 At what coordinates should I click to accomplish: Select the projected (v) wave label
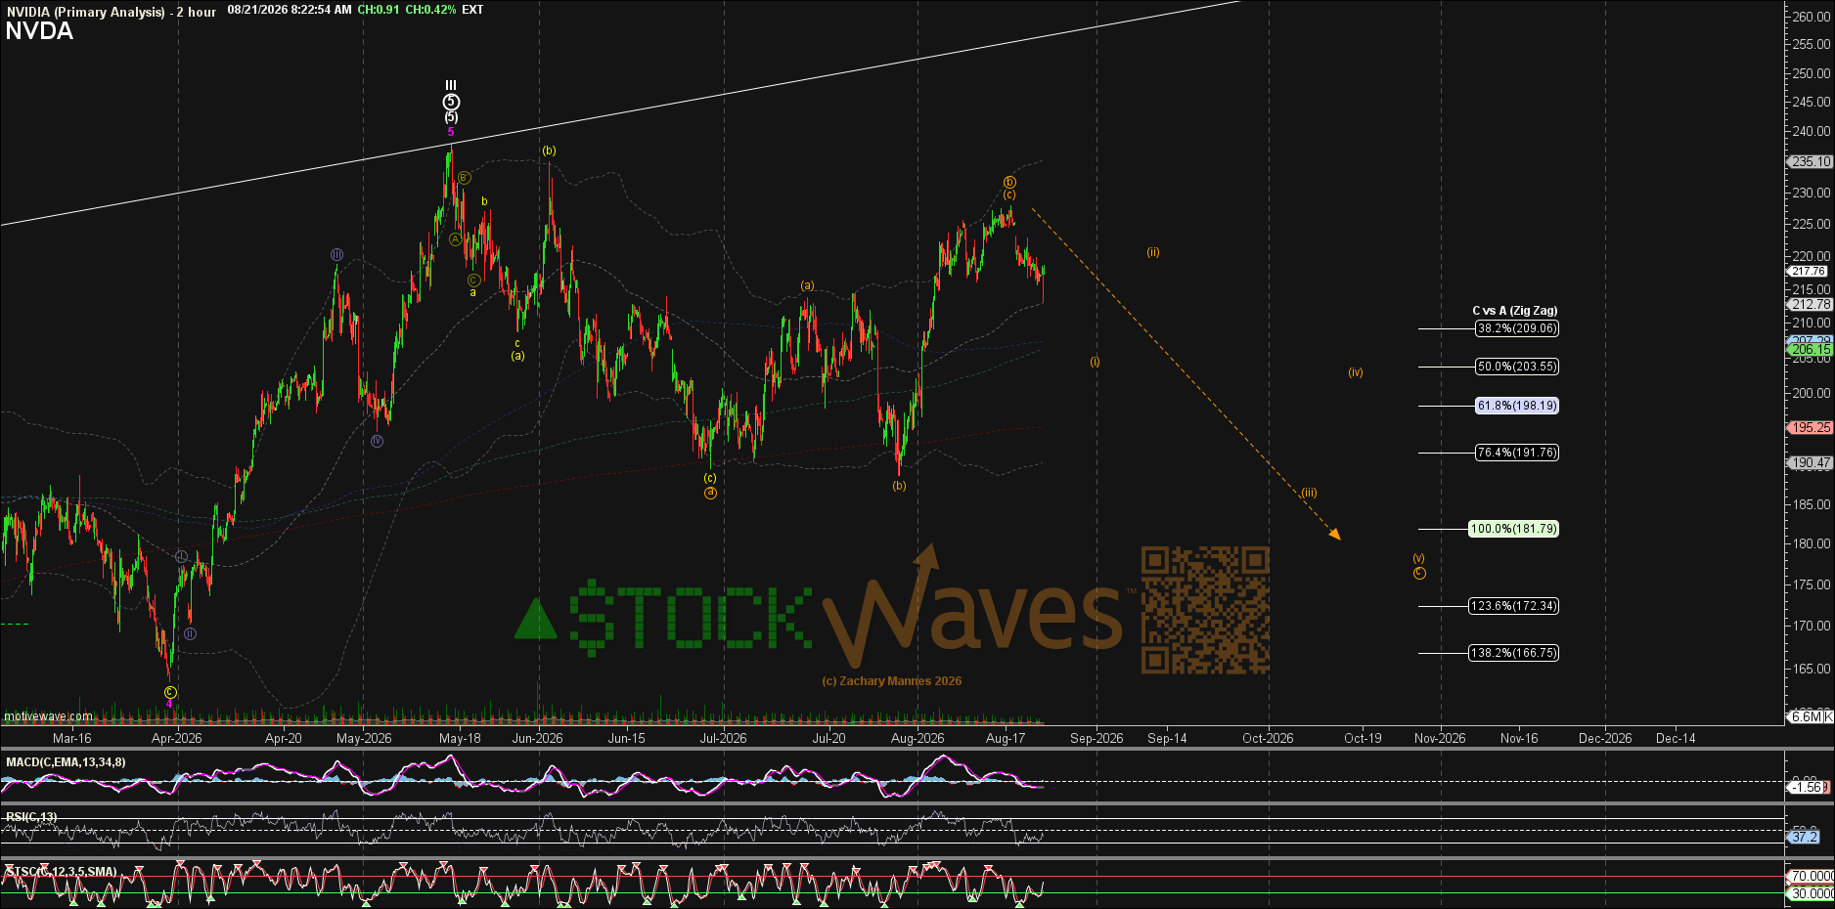click(x=1419, y=558)
